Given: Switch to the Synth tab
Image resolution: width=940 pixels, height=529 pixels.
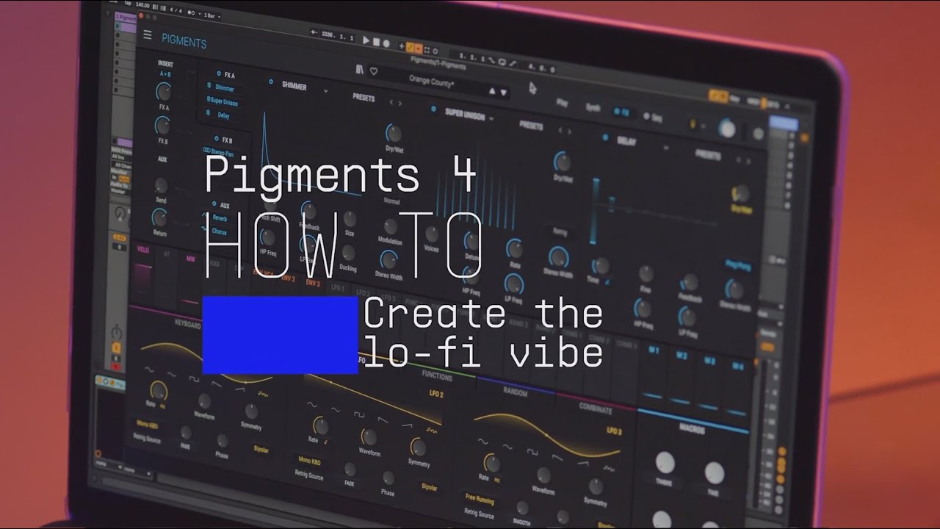Looking at the screenshot, I should [593, 107].
